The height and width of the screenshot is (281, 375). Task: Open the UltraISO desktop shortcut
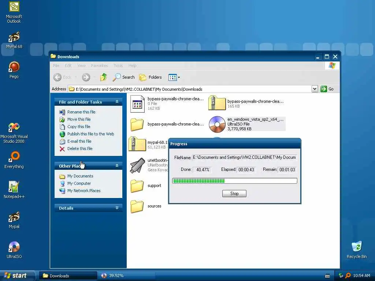click(14, 250)
